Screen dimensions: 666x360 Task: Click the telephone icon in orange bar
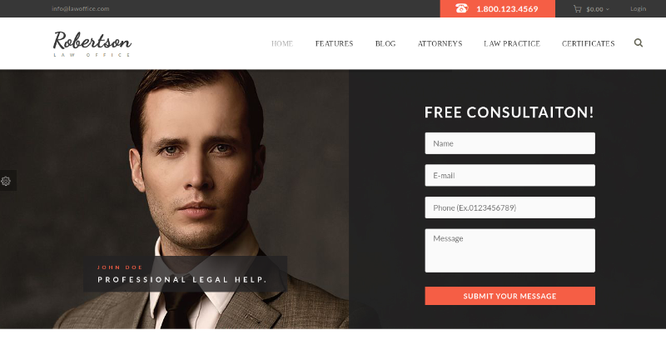(x=462, y=8)
